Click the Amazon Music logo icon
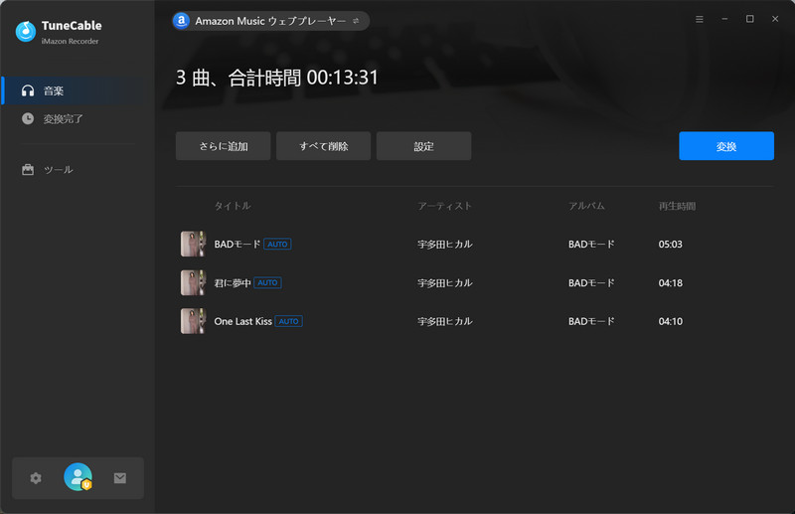Viewport: 795px width, 514px height. (181, 21)
